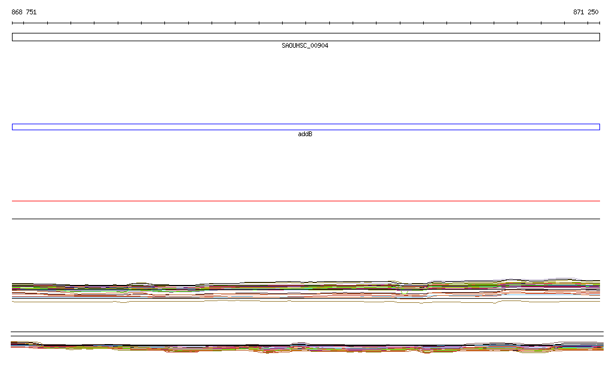
Task: Click the left blue edge of addB bar
Action: [x=13, y=127]
